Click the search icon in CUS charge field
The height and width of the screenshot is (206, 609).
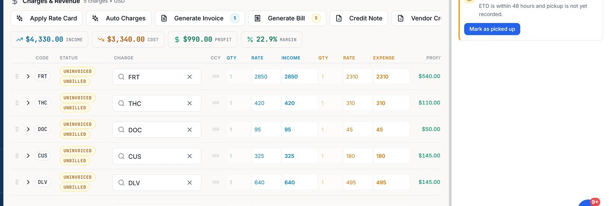[121, 156]
